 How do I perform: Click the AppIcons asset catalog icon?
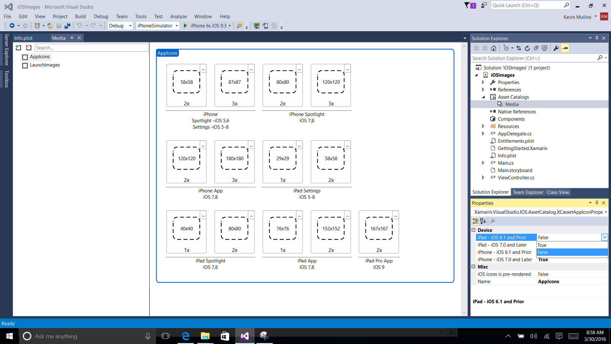click(25, 56)
